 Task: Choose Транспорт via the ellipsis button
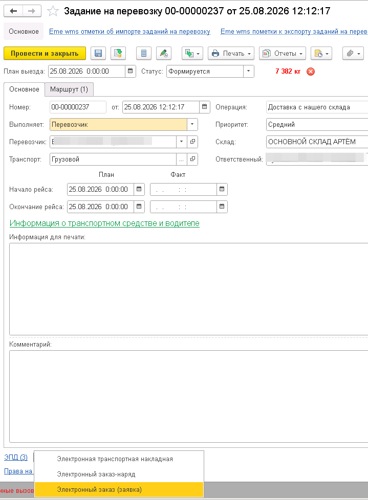(181, 159)
